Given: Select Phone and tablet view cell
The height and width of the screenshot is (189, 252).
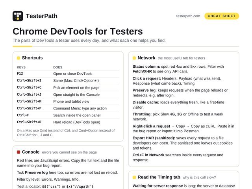Looking at the screenshot, I should [71, 102].
